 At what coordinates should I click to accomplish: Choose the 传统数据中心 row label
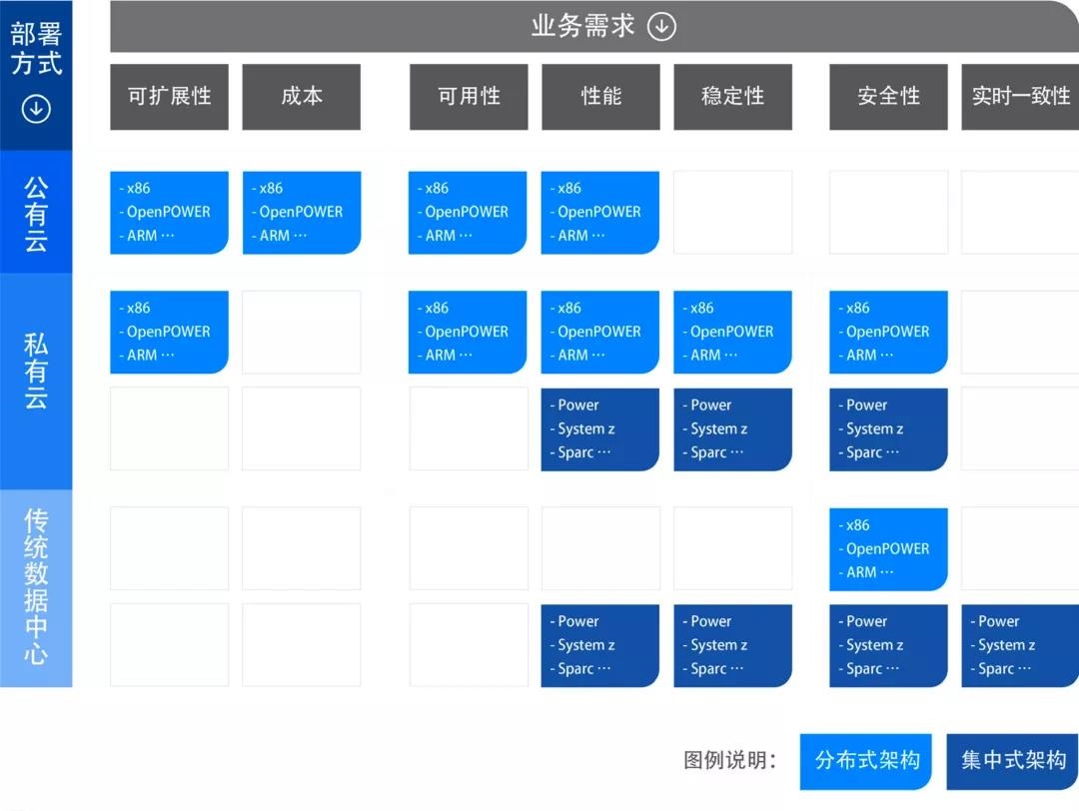(36, 587)
